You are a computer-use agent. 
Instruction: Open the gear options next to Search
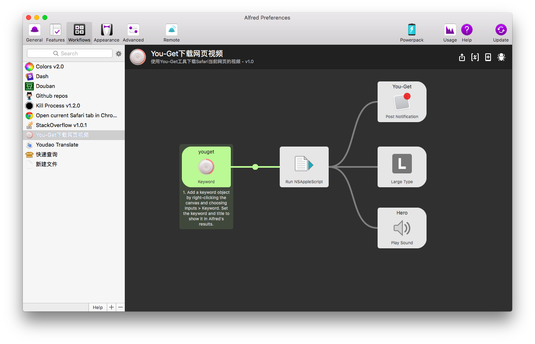point(119,54)
